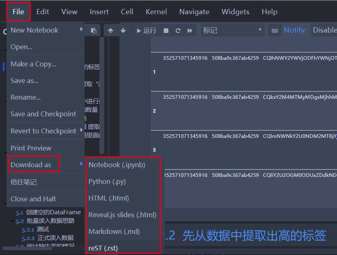This screenshot has height=255, width=337.
Task: Move the selected cell up
Action: tap(110, 30)
